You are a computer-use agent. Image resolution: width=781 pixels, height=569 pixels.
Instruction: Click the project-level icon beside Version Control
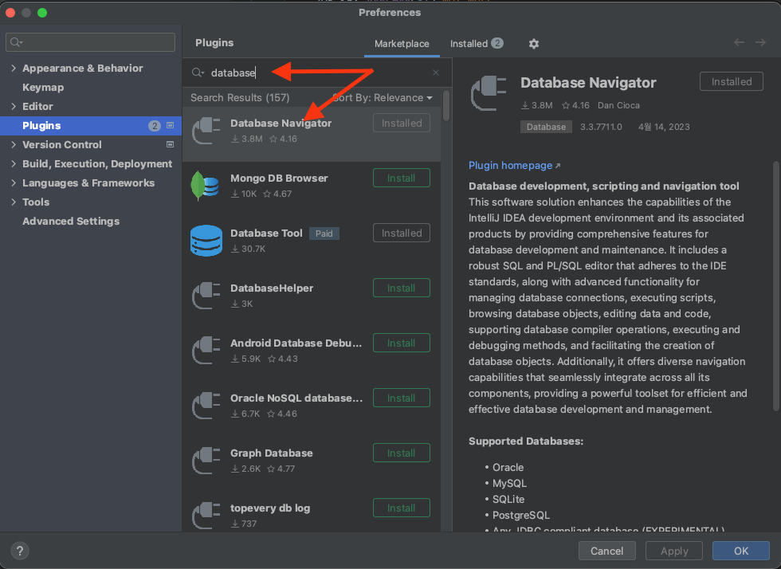[x=170, y=144]
